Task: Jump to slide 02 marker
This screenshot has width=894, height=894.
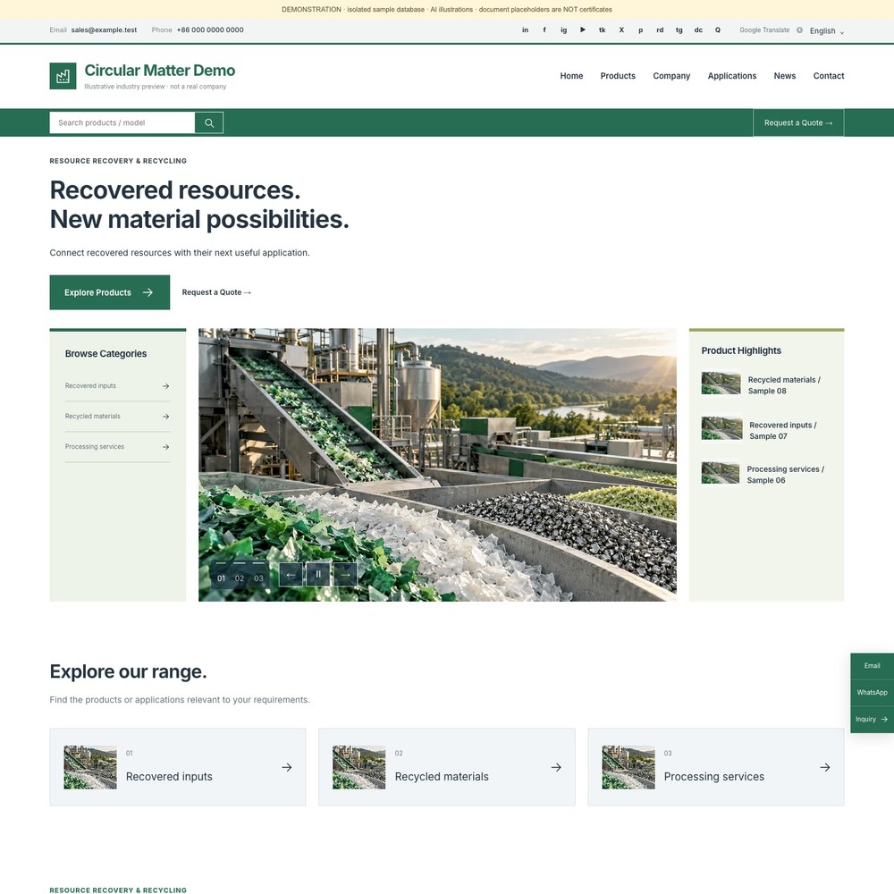Action: pyautogui.click(x=240, y=575)
